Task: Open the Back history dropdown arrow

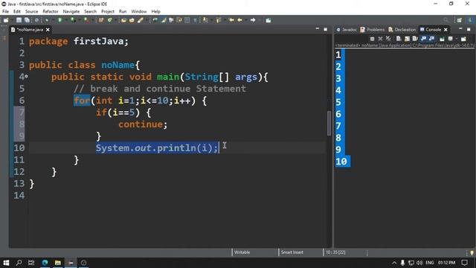Action: 246,20
